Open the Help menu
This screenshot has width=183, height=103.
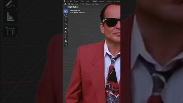tap(87, 1)
